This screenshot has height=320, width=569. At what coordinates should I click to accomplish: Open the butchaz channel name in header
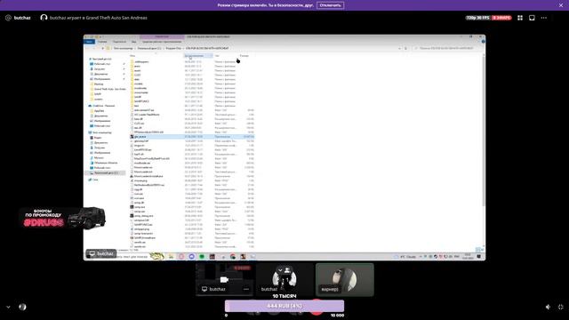[22, 18]
